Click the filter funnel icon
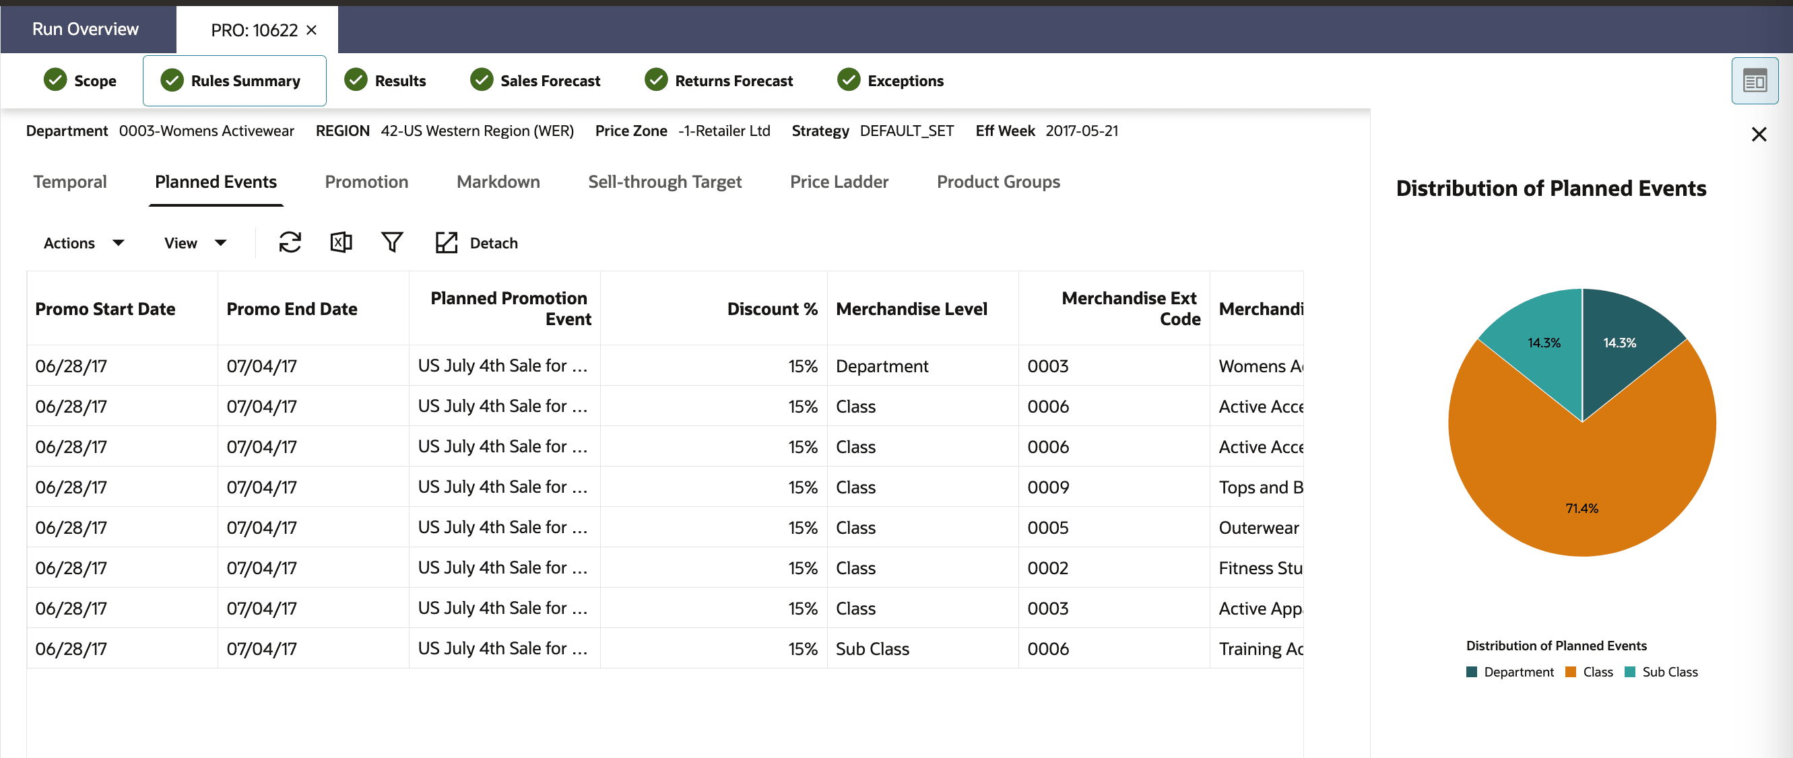 tap(392, 243)
